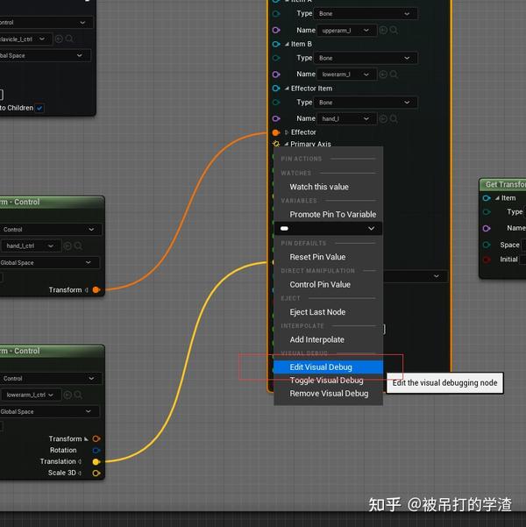
Task: Open the variable type dropdown in context menu
Action: pyautogui.click(x=329, y=229)
